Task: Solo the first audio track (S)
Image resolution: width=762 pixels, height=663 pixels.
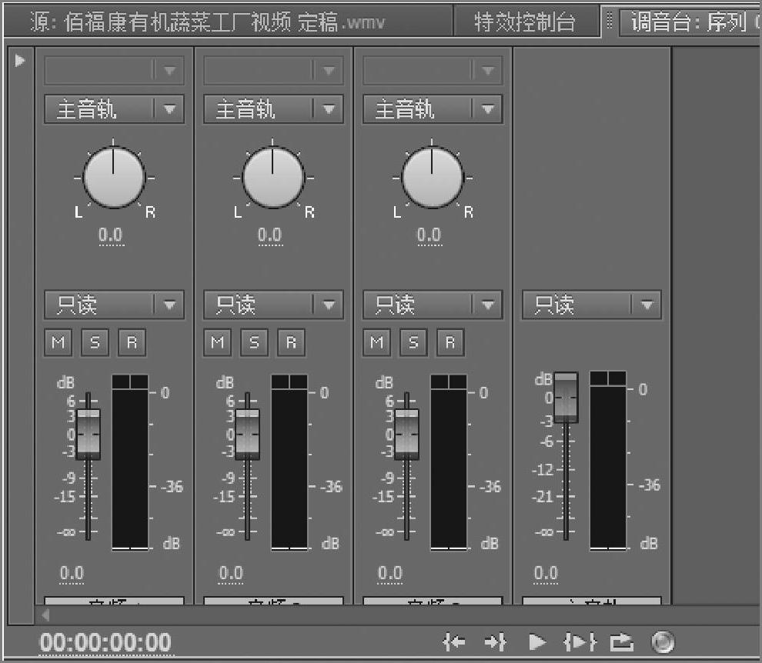Action: 95,343
